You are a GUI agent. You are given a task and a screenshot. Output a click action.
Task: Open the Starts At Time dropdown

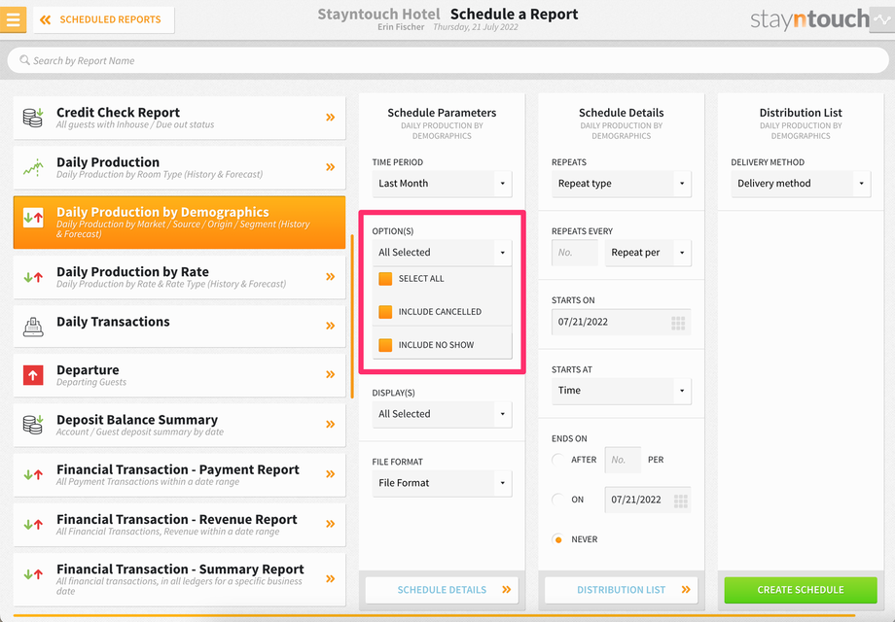coord(621,391)
